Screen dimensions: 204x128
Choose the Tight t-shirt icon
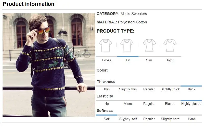170,46
